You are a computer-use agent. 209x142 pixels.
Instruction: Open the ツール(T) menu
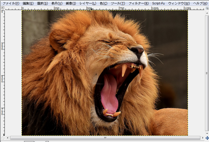click(118, 3)
